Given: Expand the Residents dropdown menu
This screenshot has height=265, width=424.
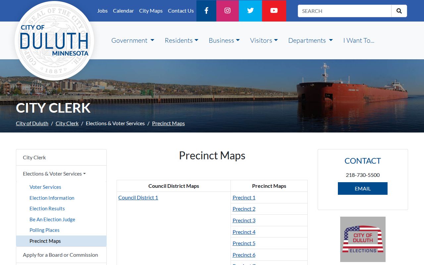Looking at the screenshot, I should point(182,40).
